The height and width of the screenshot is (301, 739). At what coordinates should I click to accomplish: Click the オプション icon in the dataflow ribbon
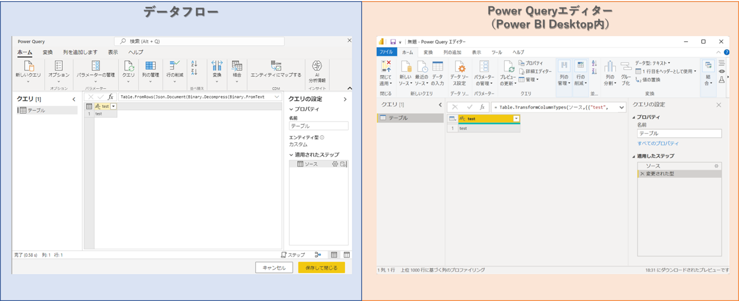pos(59,66)
